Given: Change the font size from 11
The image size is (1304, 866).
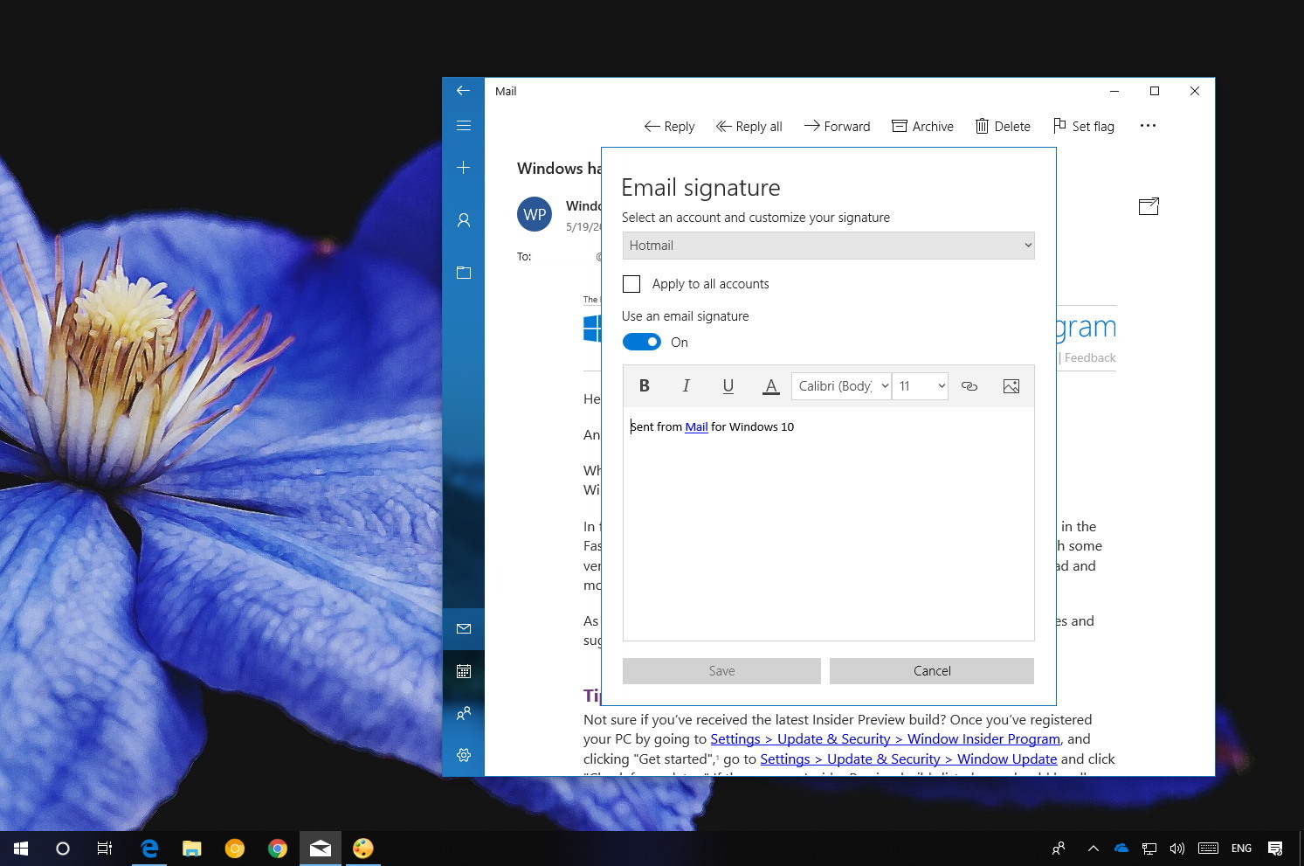Looking at the screenshot, I should point(920,385).
